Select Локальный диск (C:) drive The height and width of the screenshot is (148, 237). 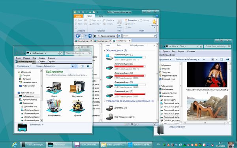pos(126,57)
